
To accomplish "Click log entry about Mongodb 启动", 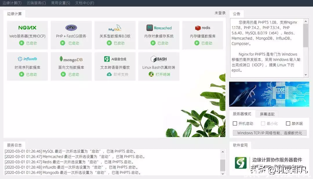I will pyautogui.click(x=73, y=173).
